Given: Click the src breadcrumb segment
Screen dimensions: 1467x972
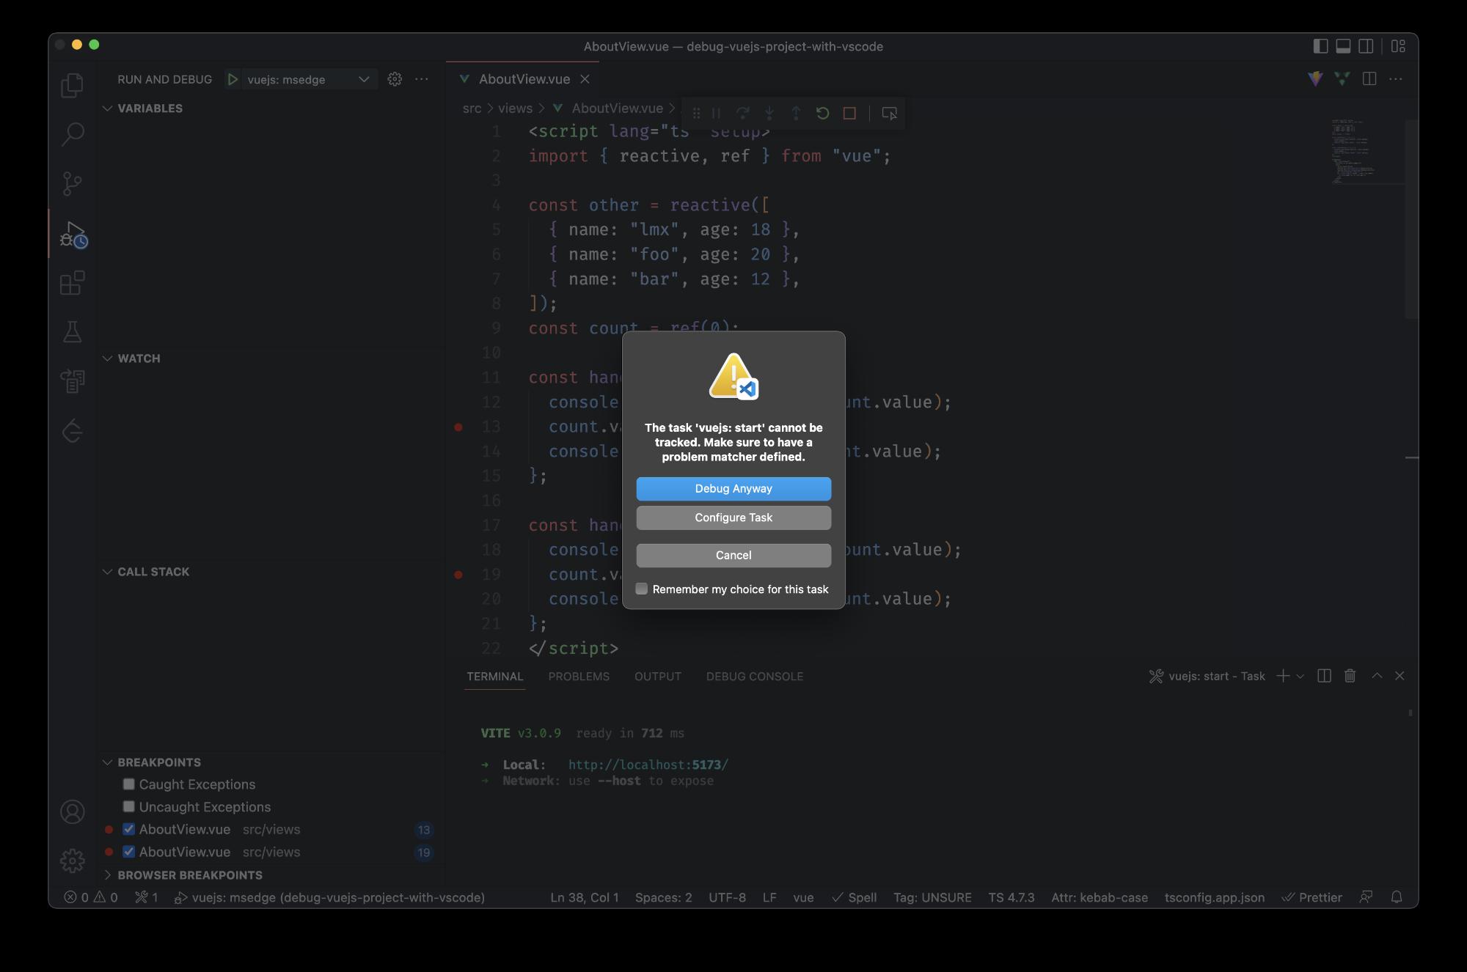Looking at the screenshot, I should 472,108.
